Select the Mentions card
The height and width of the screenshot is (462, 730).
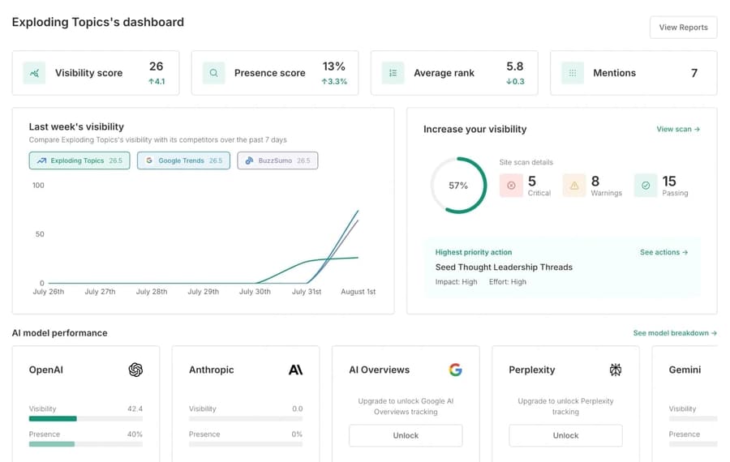633,73
